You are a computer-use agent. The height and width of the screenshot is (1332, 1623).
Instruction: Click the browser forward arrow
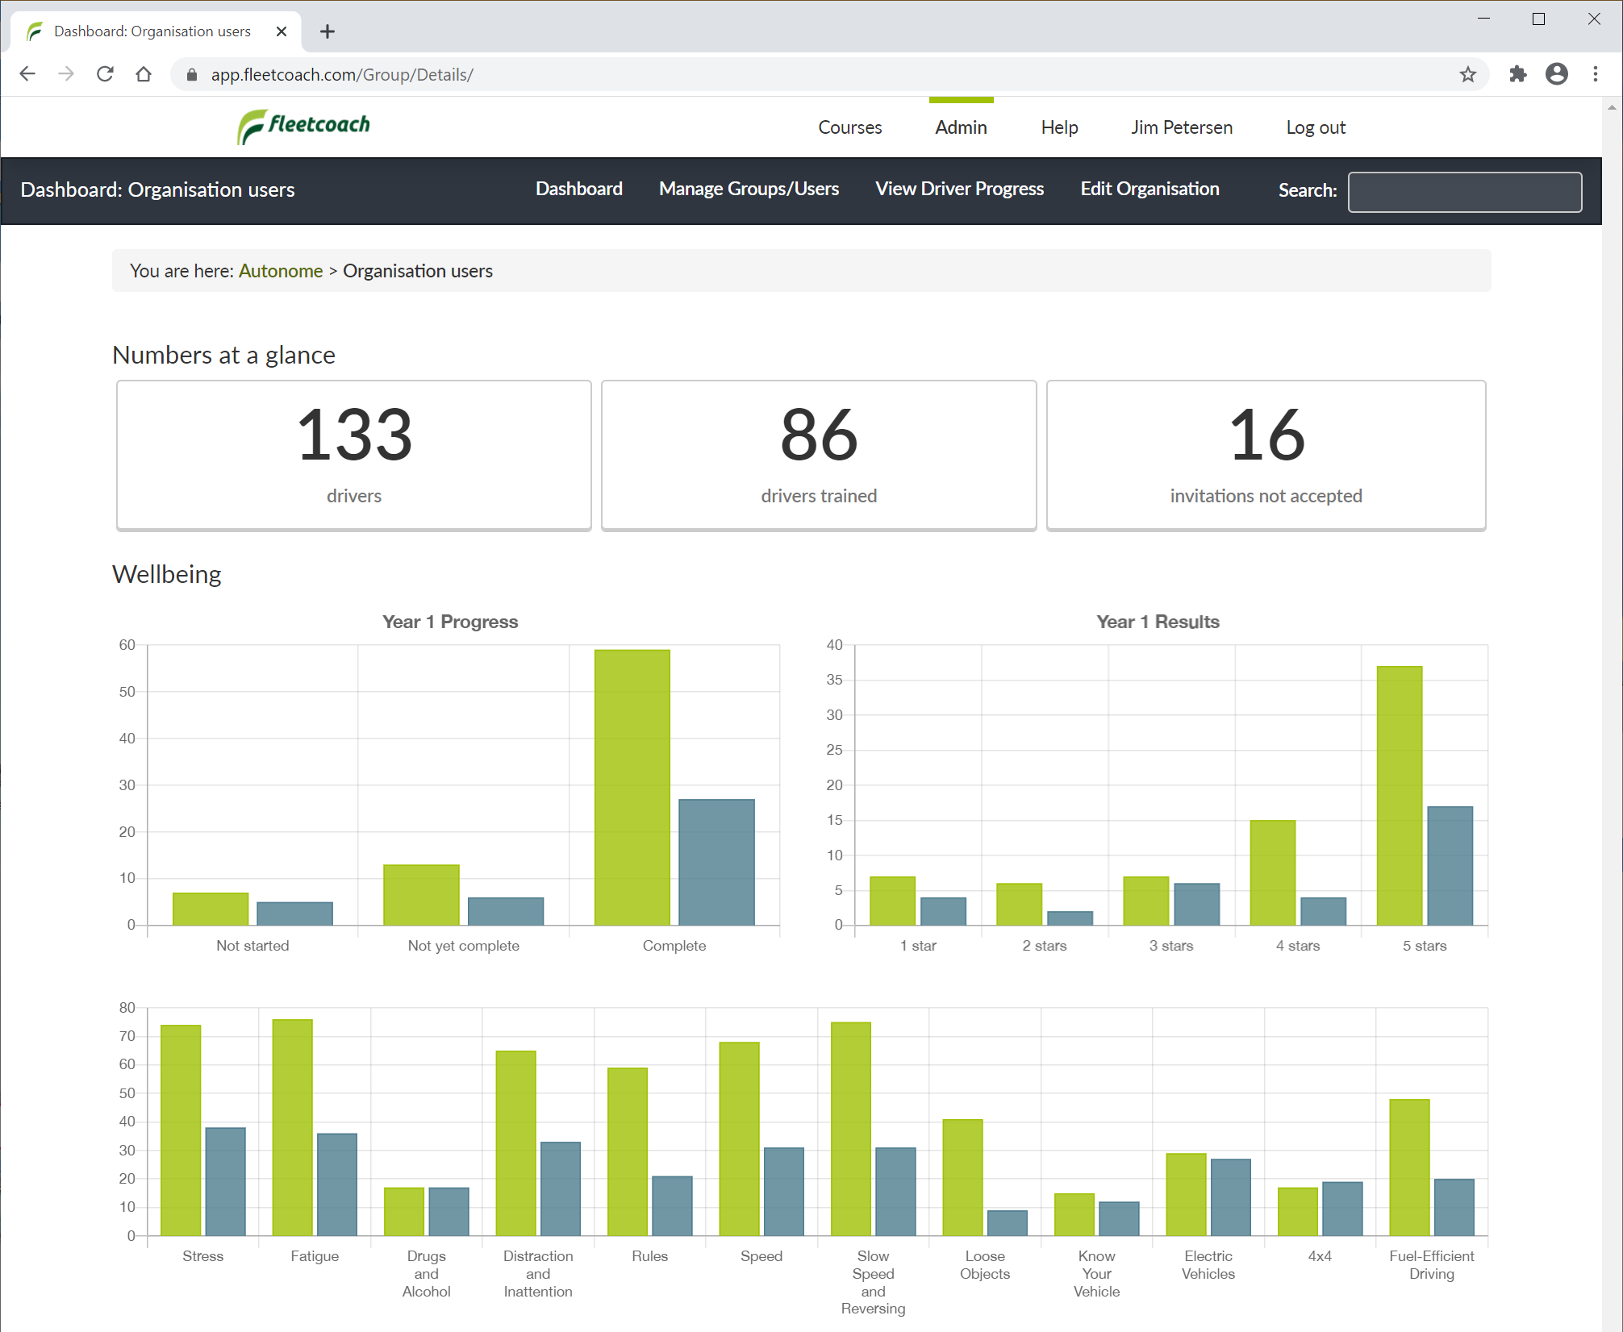[66, 74]
